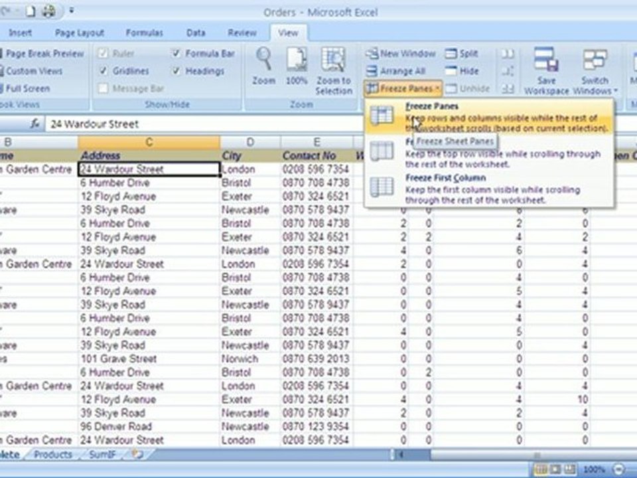The image size is (637, 478).
Task: Open the Data ribbon tab
Action: click(x=196, y=33)
